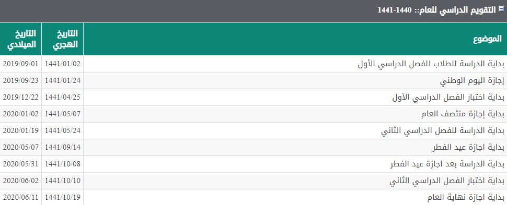Click Gregorian date 2019/09/01

pyautogui.click(x=21, y=64)
